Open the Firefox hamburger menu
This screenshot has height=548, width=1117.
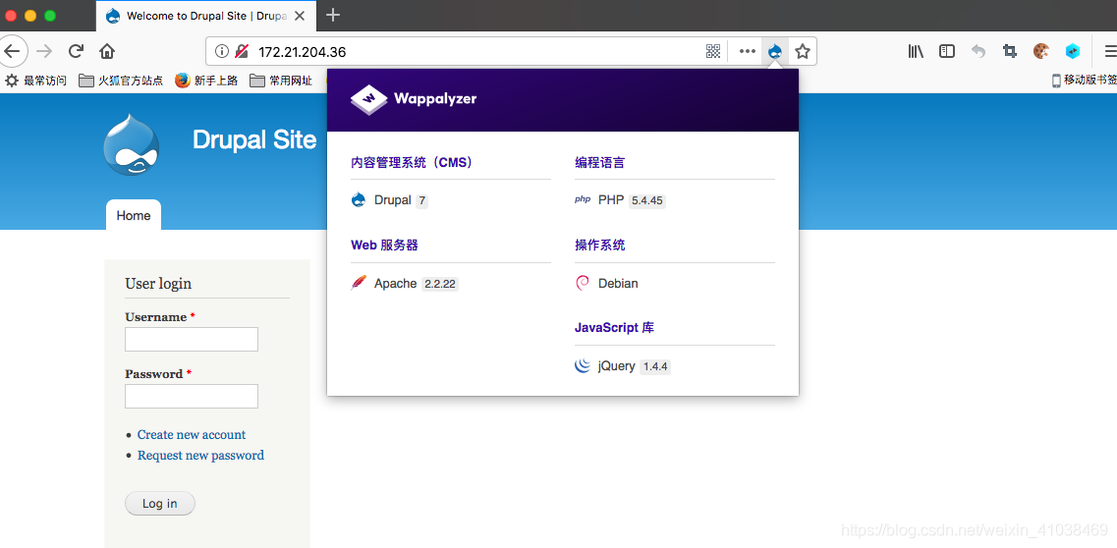point(1110,51)
